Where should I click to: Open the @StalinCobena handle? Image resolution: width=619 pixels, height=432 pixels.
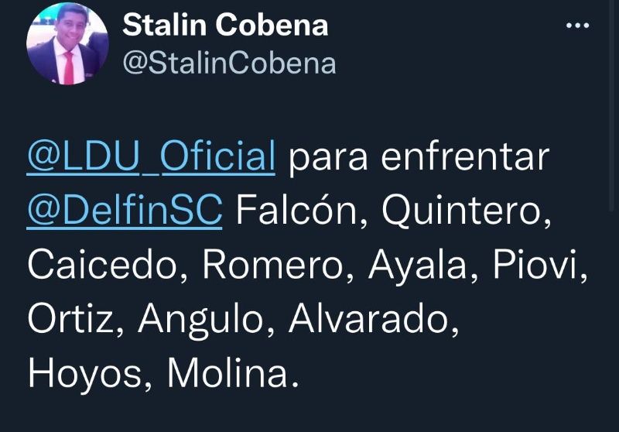pos(229,62)
